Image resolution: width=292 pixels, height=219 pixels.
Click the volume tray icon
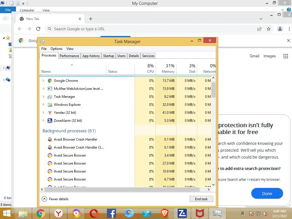265,213
